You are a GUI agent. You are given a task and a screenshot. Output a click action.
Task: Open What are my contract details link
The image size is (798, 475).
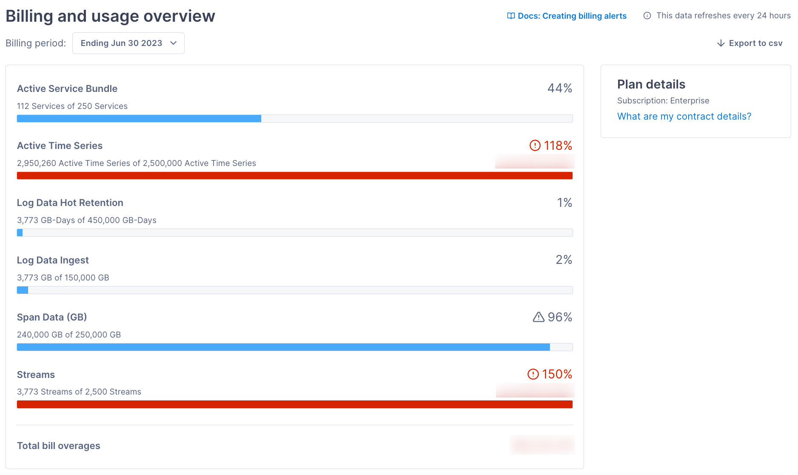tap(684, 117)
